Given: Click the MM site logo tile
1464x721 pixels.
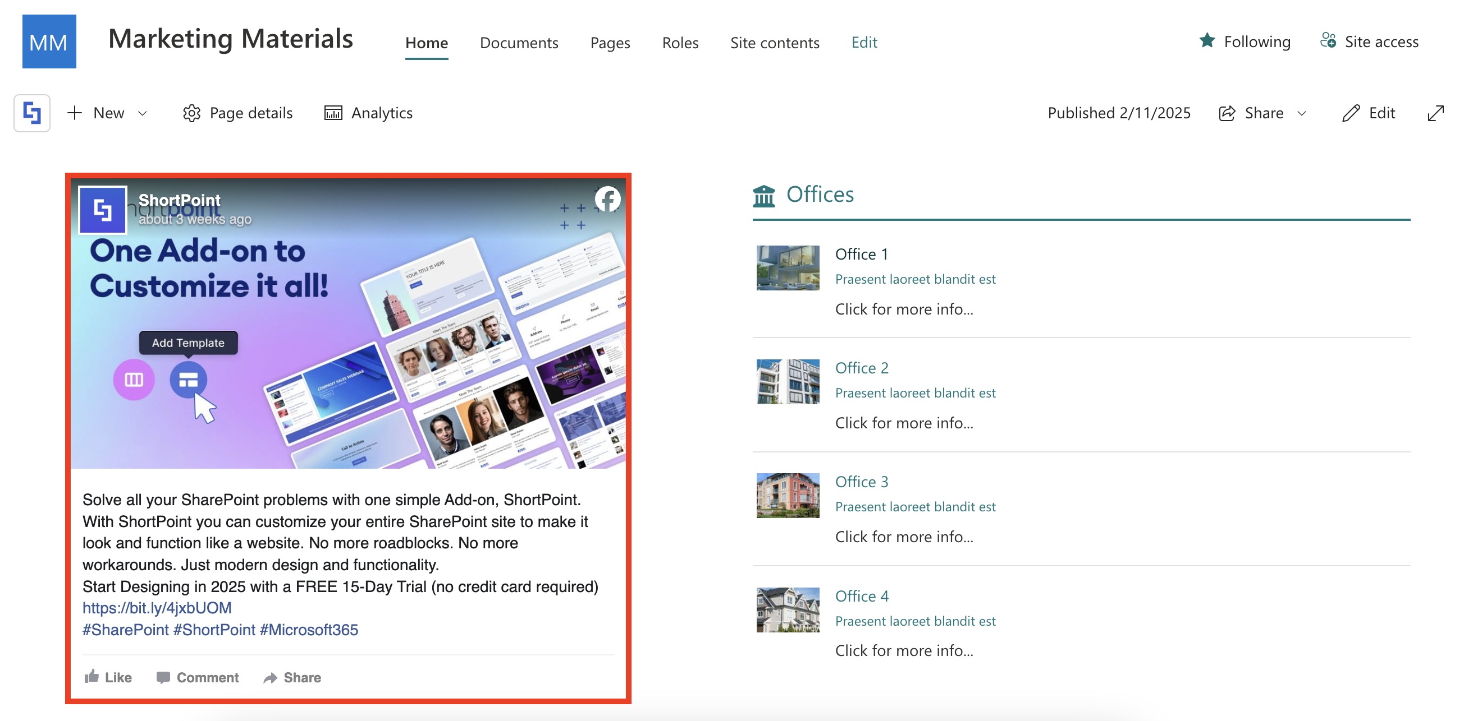Looking at the screenshot, I should click(49, 41).
